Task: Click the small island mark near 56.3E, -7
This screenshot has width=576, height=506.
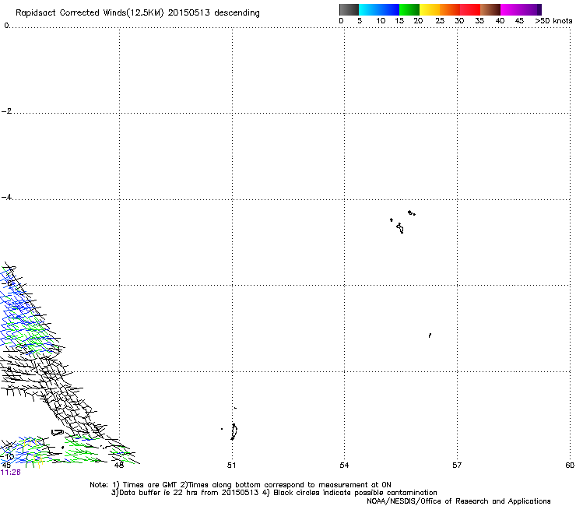Action: coord(430,336)
